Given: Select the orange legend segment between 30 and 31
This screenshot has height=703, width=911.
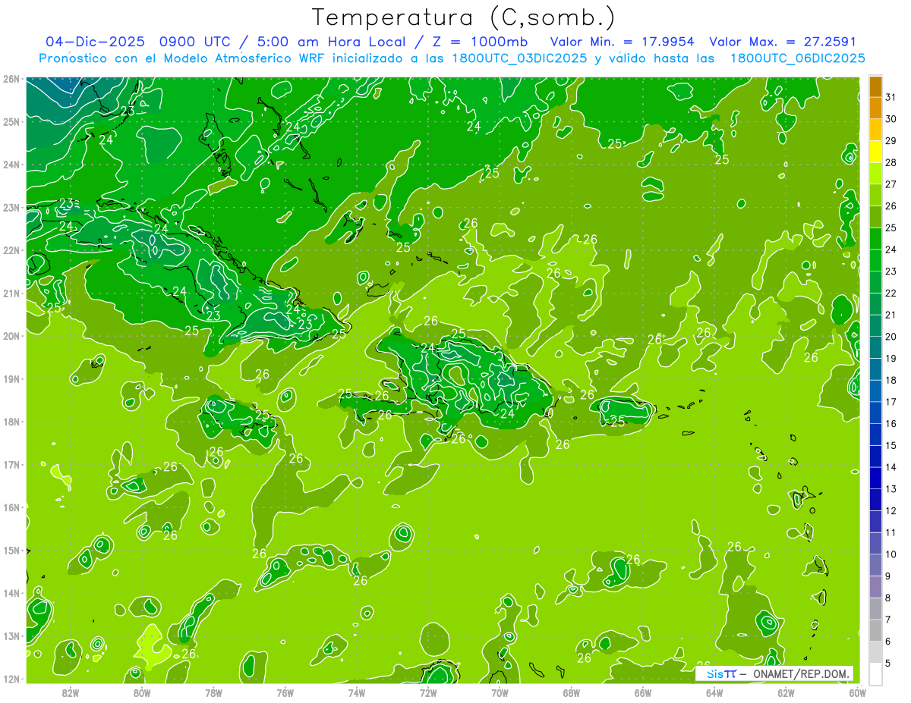Looking at the screenshot, I should [875, 108].
